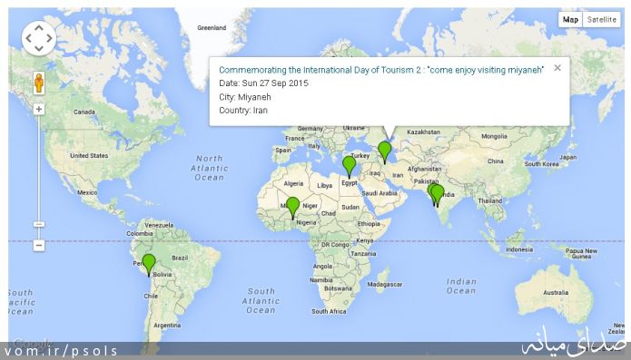Screen dimensions: 631x360
Task: Click the Kazakhstan label on the map
Action: (423, 131)
